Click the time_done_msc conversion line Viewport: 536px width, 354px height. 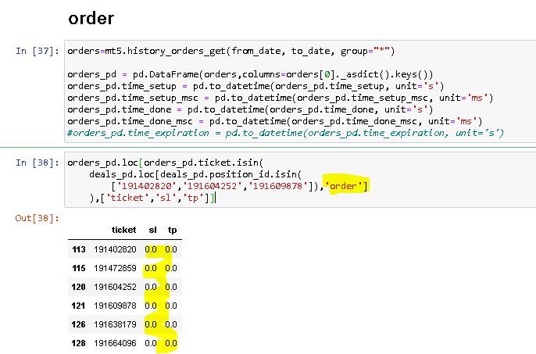coord(275,121)
